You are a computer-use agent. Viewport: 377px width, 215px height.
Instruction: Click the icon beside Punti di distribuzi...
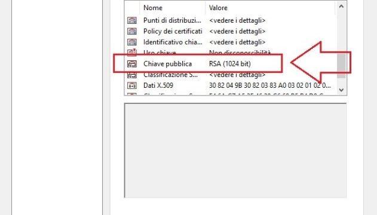tap(132, 20)
